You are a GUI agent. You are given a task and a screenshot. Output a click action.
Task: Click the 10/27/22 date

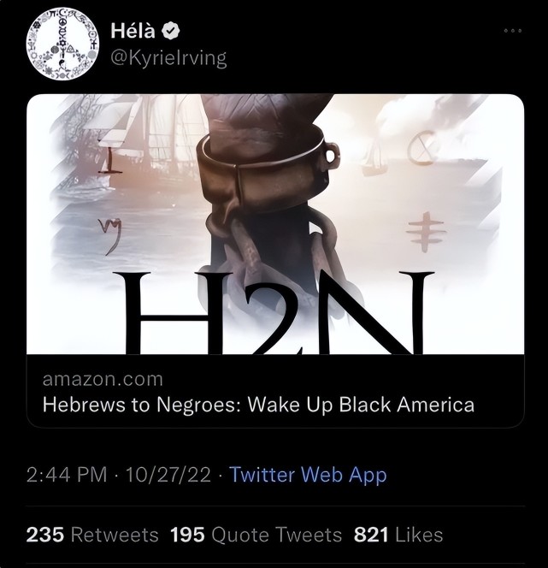point(168,475)
